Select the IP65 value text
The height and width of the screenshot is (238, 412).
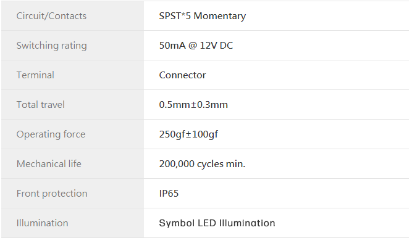pos(169,194)
